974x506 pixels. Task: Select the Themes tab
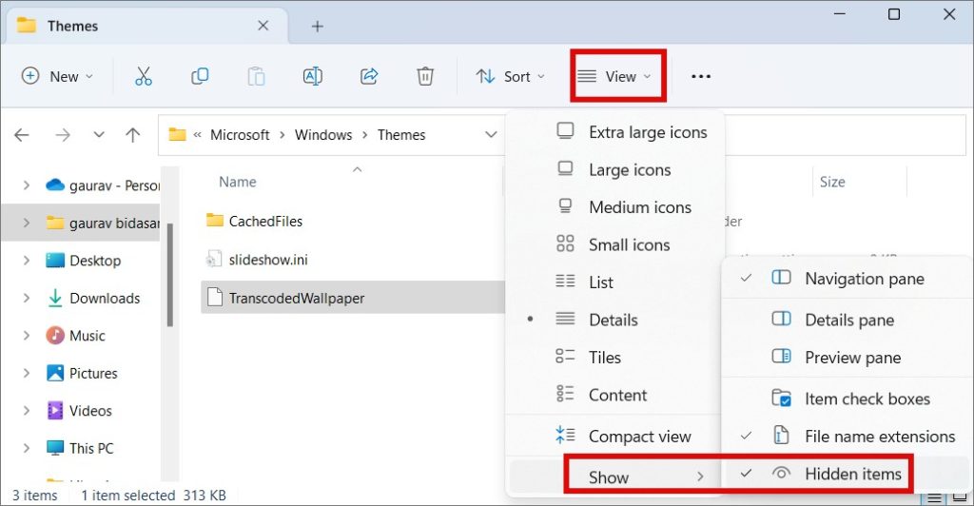pyautogui.click(x=146, y=26)
